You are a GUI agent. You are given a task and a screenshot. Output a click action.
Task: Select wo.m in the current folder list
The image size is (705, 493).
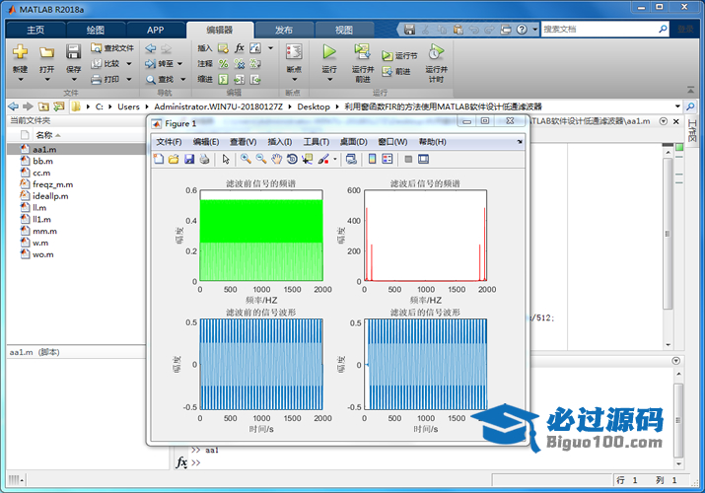(43, 254)
